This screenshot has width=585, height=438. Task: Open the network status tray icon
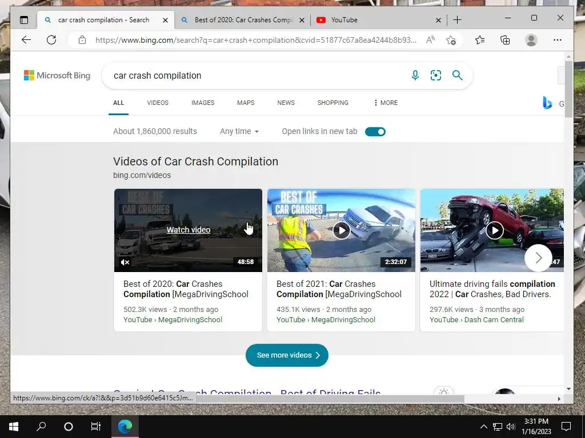coord(498,427)
